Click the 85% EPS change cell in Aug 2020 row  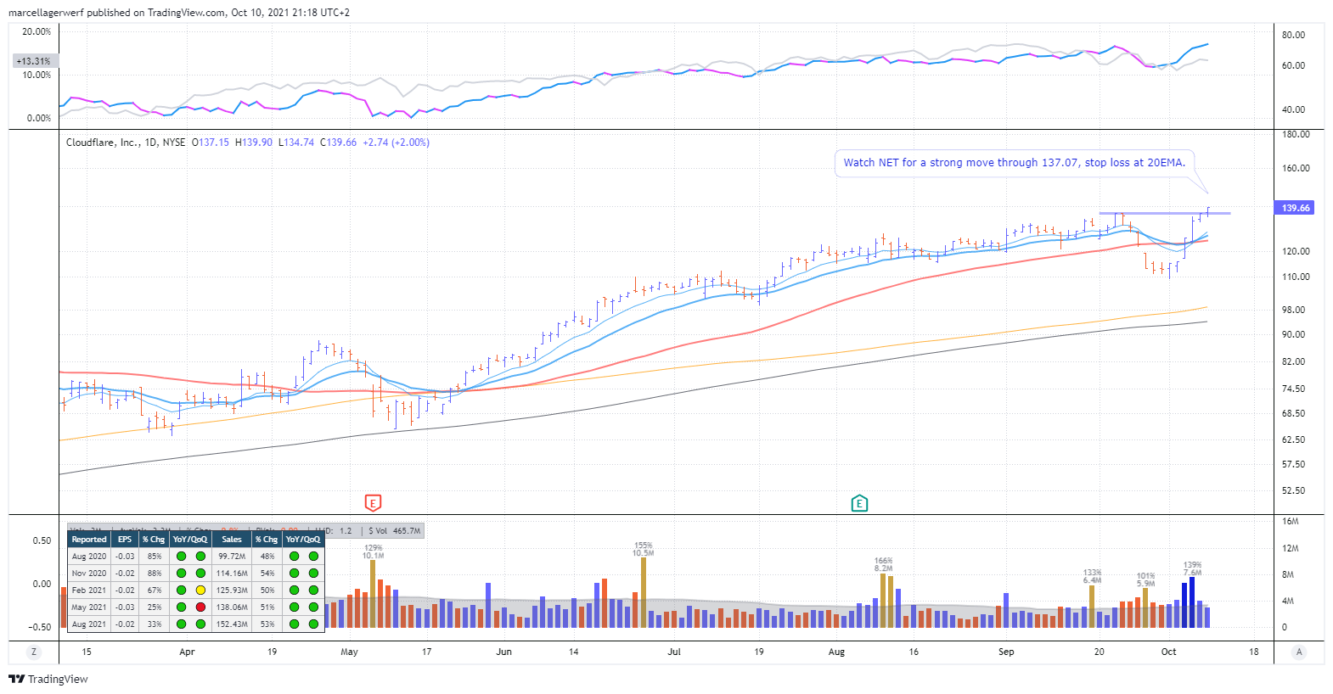pos(155,557)
